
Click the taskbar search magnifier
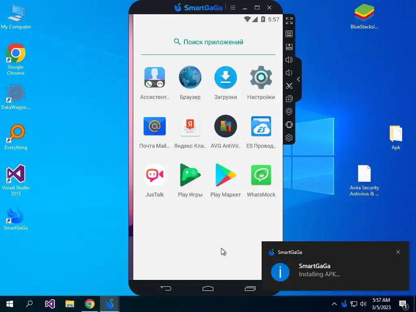pos(29,304)
